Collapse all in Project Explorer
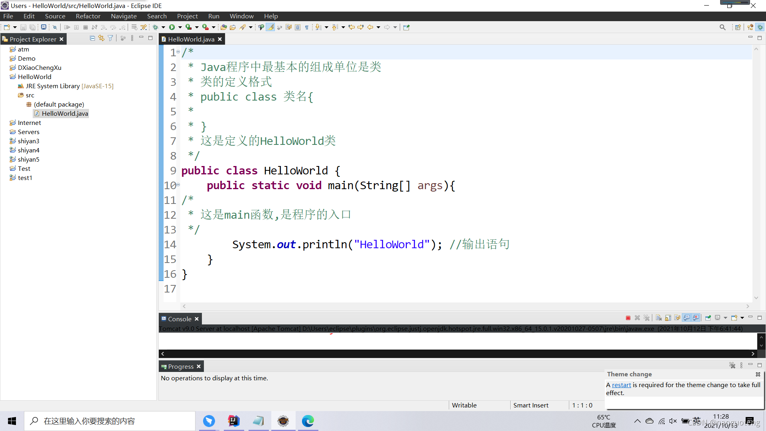Image resolution: width=766 pixels, height=431 pixels. (x=92, y=38)
